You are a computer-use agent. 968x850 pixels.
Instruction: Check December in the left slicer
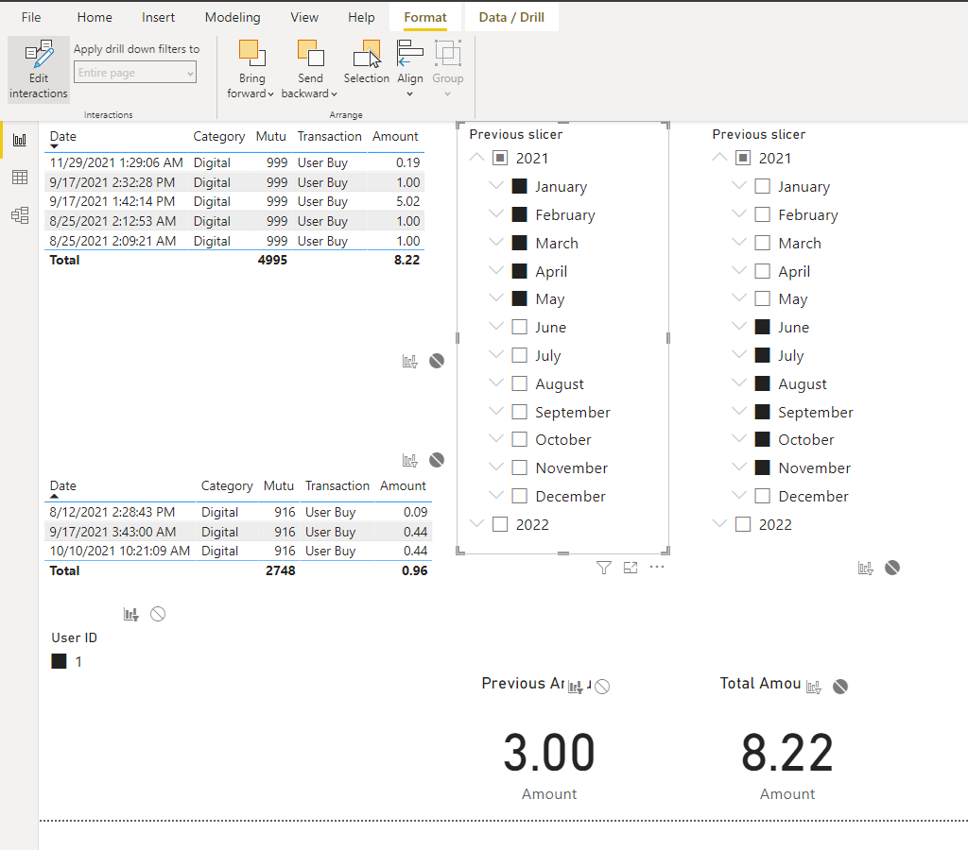[520, 496]
